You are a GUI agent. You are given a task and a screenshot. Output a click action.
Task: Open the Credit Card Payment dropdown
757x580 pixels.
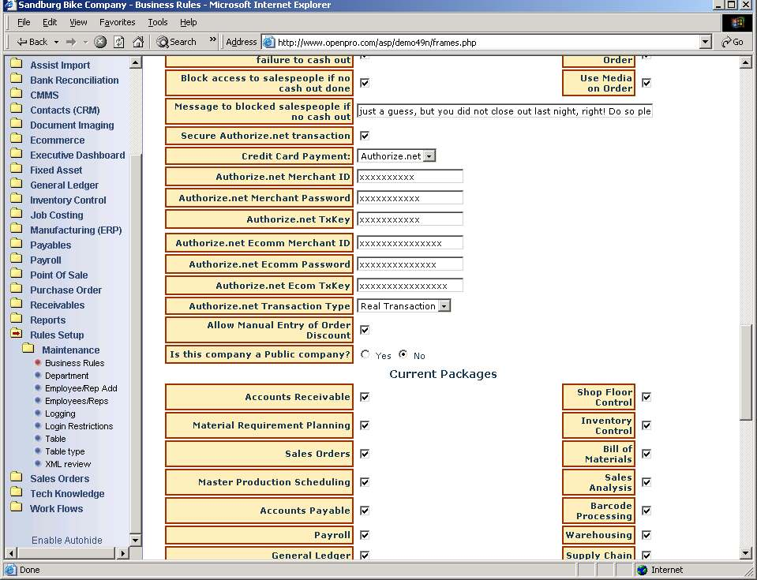[429, 156]
